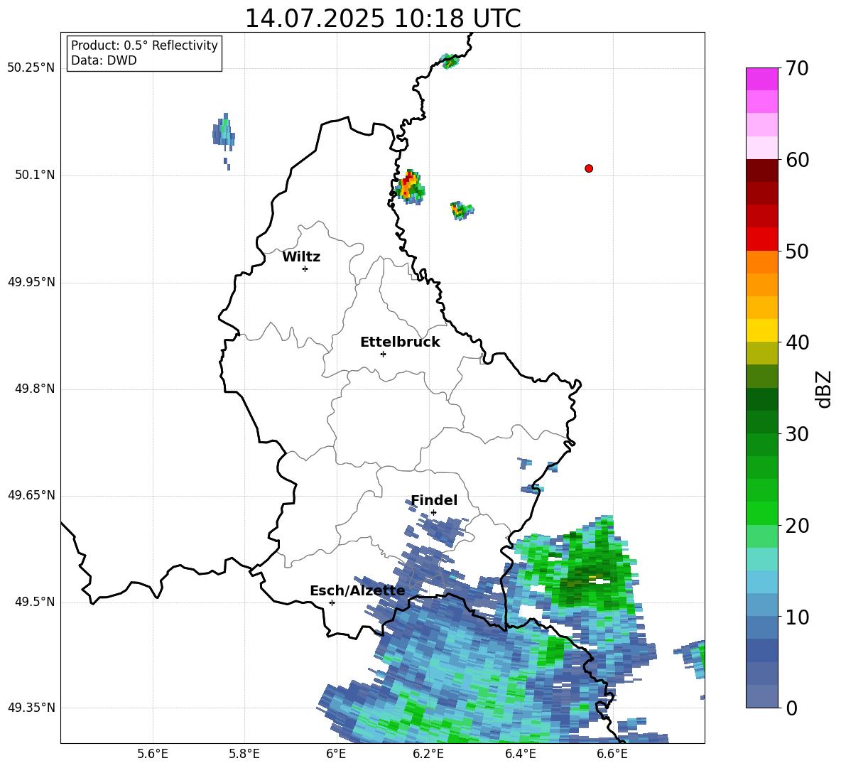Click the '49.95°N' latitude label
The height and width of the screenshot is (768, 841).
point(31,282)
